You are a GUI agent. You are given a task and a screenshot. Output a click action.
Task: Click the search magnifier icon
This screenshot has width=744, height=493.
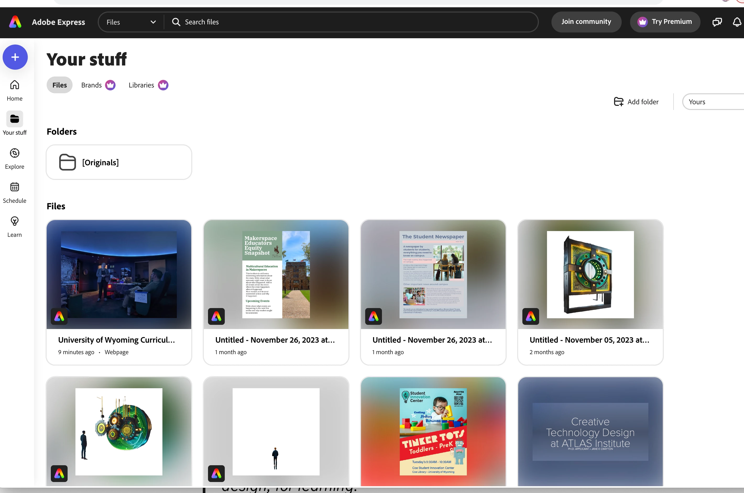176,22
